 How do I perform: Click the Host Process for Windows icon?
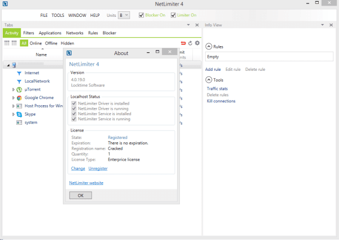click(19, 106)
